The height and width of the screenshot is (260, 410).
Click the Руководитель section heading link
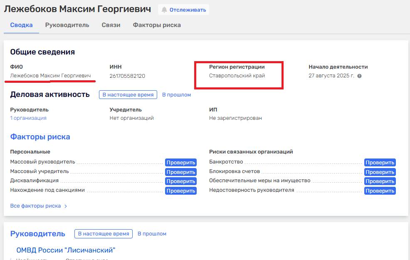[x=37, y=234]
